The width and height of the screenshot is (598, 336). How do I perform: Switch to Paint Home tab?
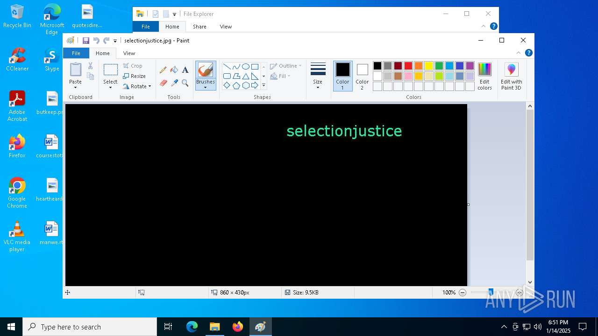click(102, 53)
